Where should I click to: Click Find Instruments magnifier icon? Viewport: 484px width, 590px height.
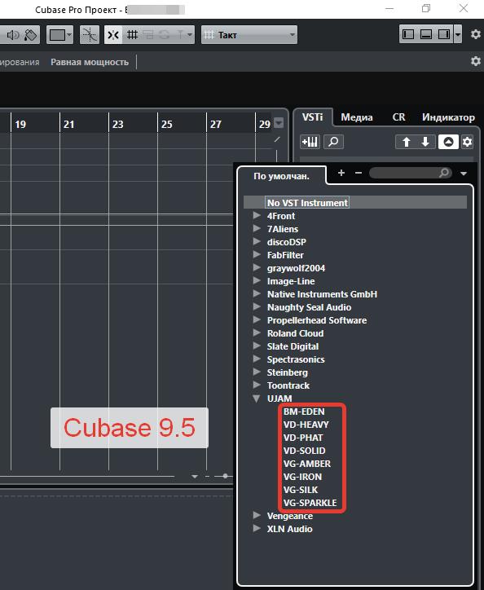[x=333, y=142]
